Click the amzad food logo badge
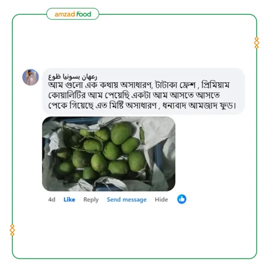The width and height of the screenshot is (269, 269). (73, 14)
